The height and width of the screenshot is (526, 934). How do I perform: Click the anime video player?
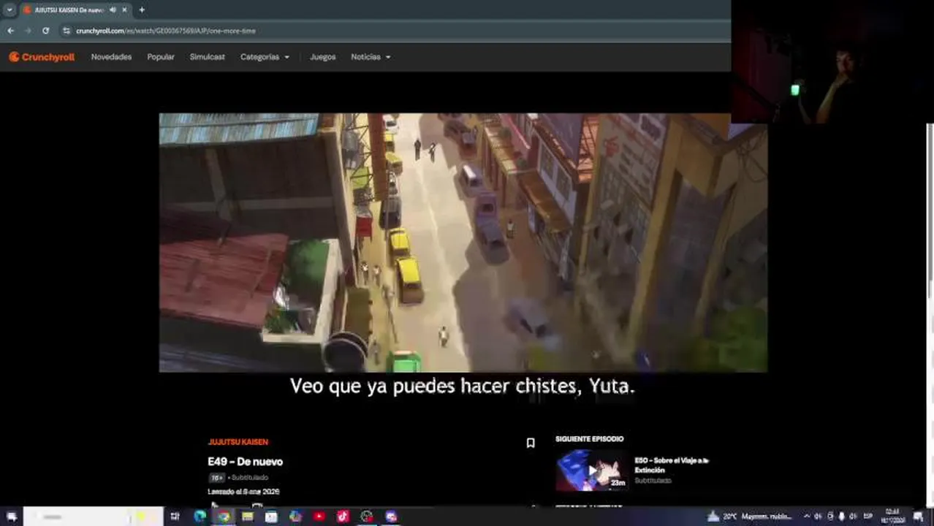click(x=463, y=243)
